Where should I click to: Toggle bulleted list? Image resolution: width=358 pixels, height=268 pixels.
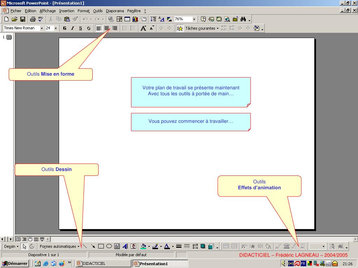133,28
